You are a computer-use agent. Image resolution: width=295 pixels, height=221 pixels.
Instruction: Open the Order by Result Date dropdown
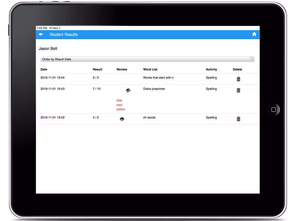[147, 59]
